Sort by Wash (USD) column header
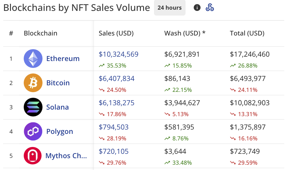288x170 pixels. tap(185, 33)
